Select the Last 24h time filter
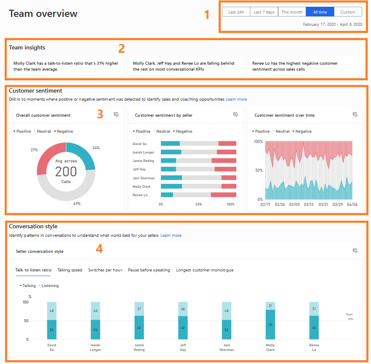 point(236,11)
